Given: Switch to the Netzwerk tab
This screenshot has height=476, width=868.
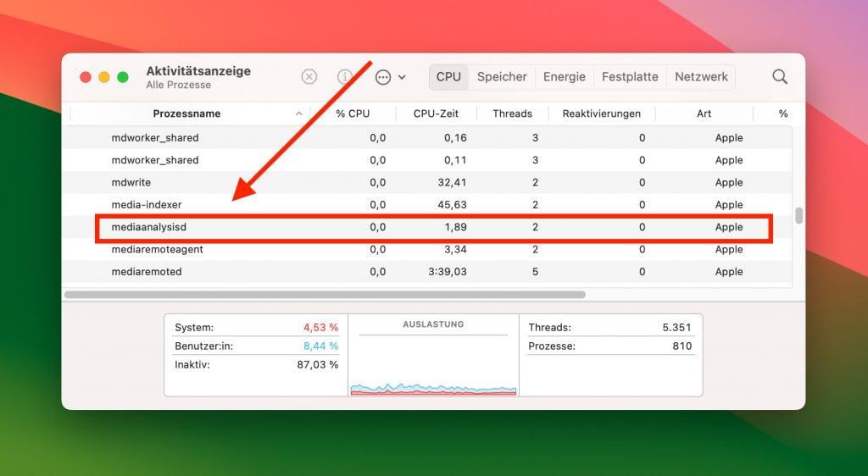Looking at the screenshot, I should [x=701, y=77].
